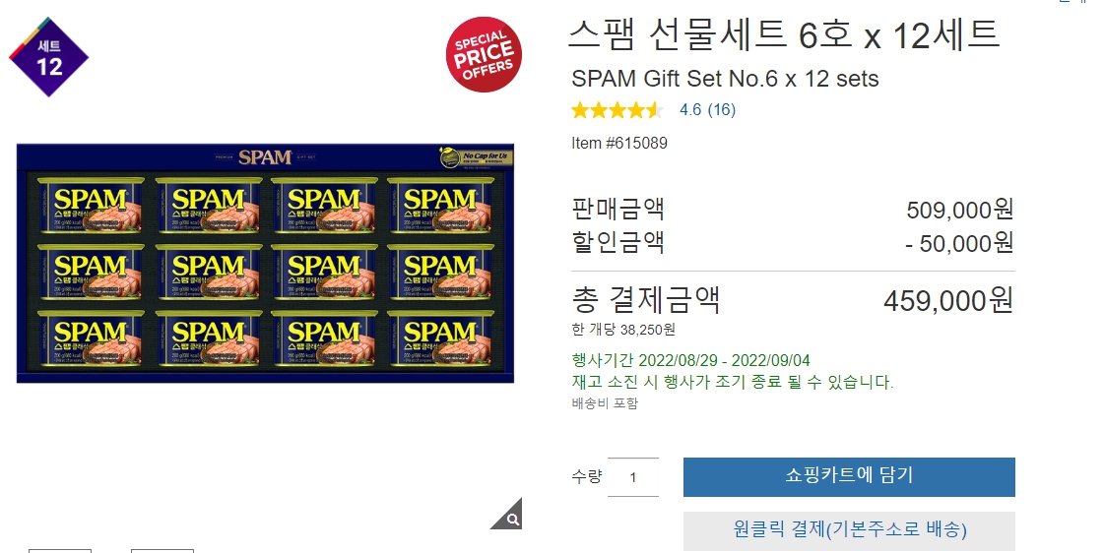The width and height of the screenshot is (1104, 553).
Task: Click the 행사기간 2022/08/29 - 2022/09/04 promotion text
Action: point(690,361)
